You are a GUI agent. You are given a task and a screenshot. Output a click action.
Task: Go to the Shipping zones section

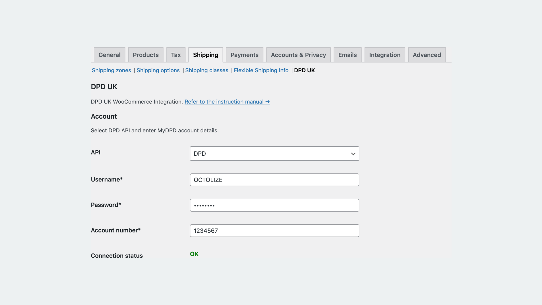[111, 70]
